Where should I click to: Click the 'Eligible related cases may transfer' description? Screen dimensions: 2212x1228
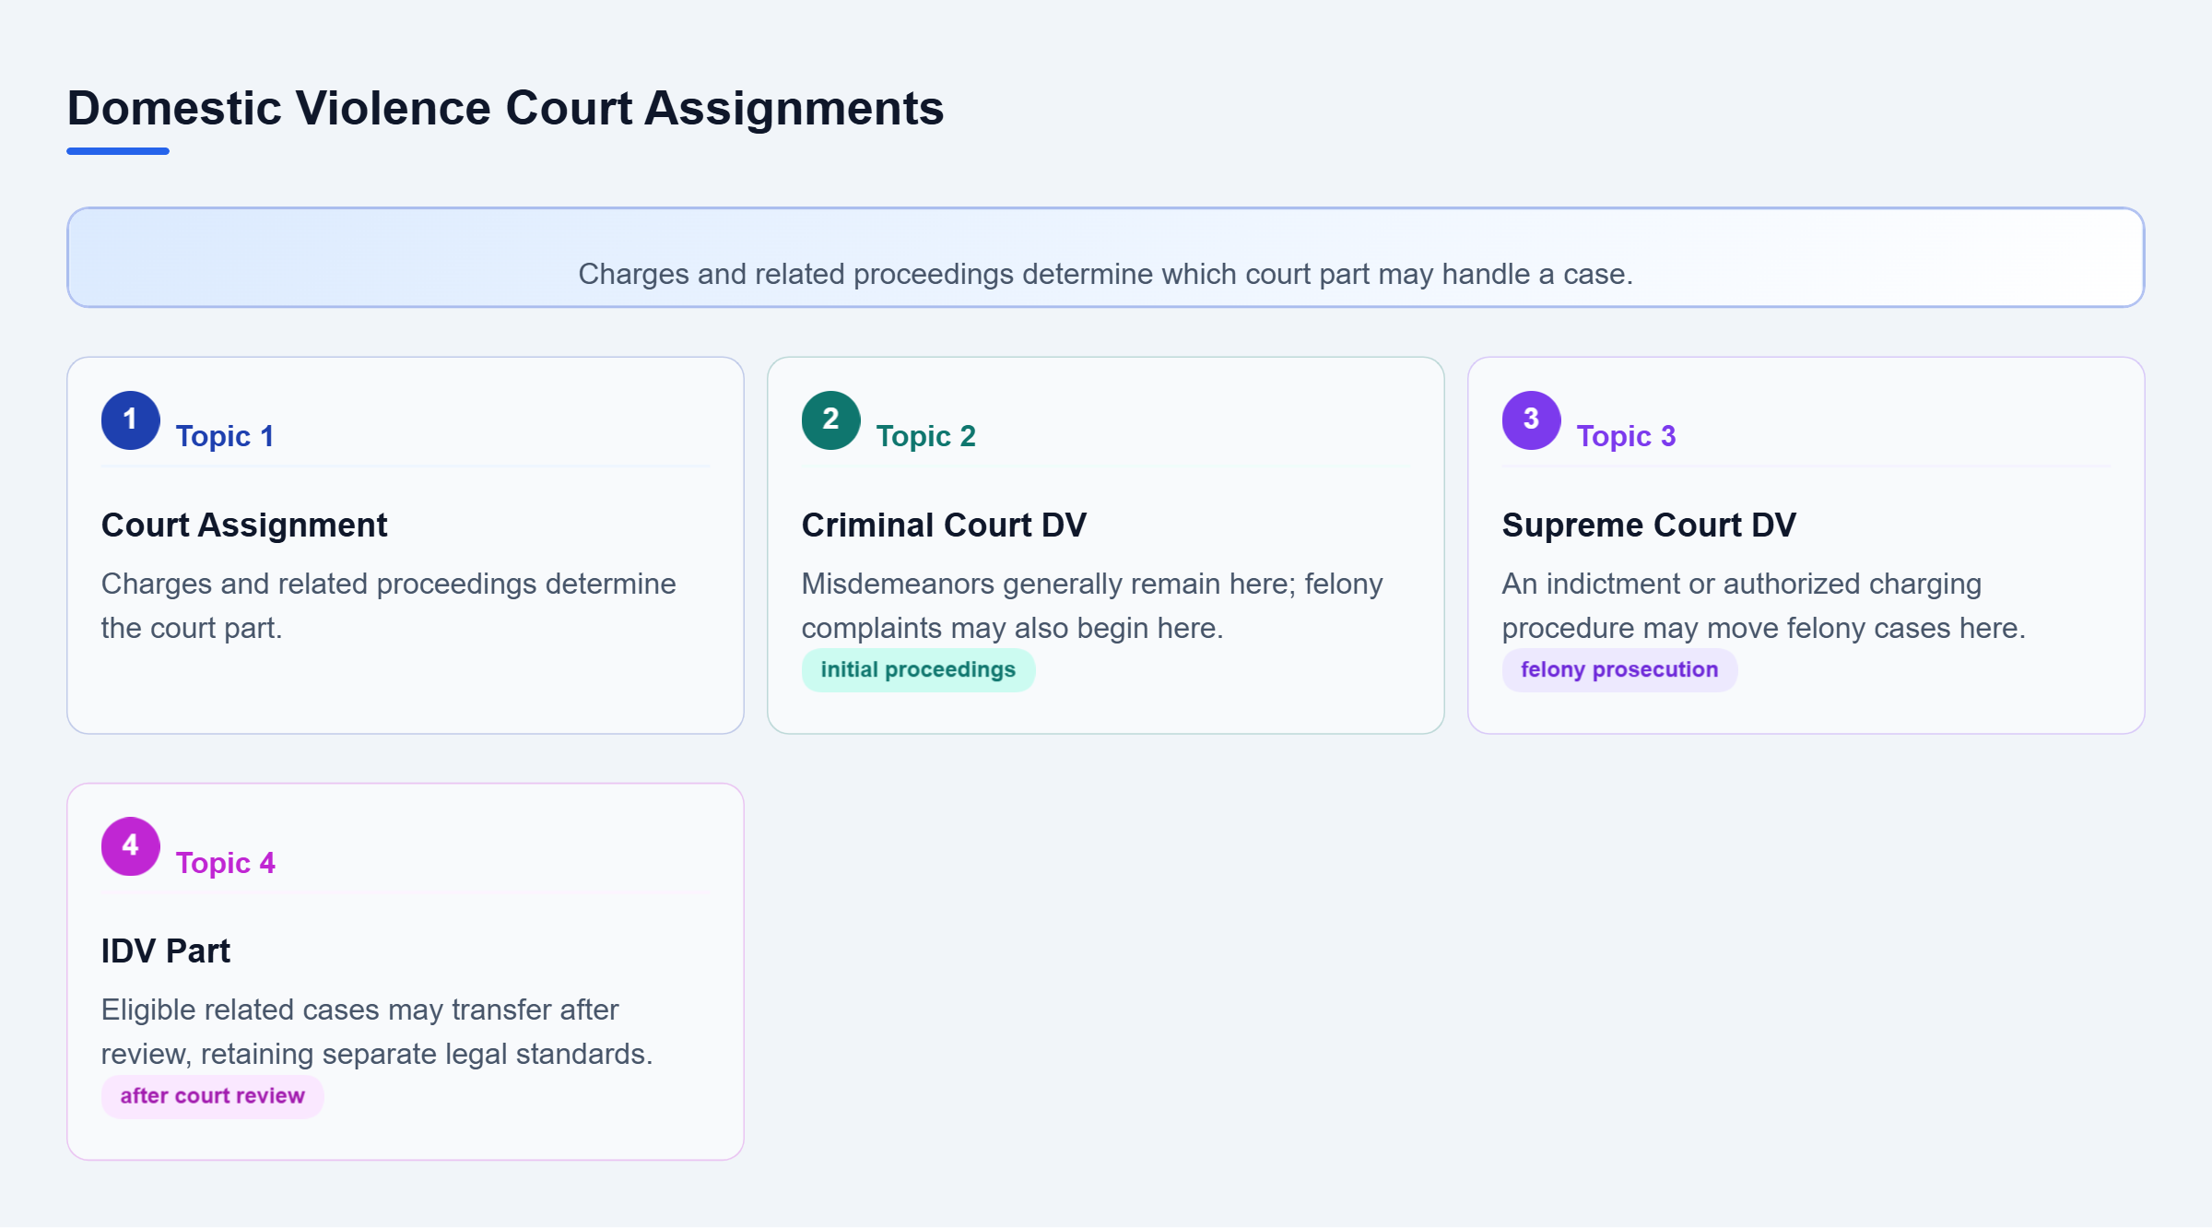[377, 1032]
